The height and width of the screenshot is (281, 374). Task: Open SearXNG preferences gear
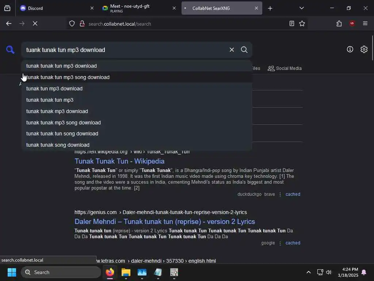[x=364, y=49]
